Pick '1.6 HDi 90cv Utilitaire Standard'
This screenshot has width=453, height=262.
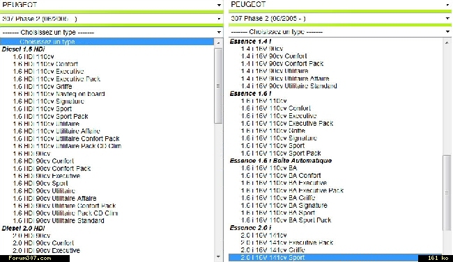click(x=59, y=221)
